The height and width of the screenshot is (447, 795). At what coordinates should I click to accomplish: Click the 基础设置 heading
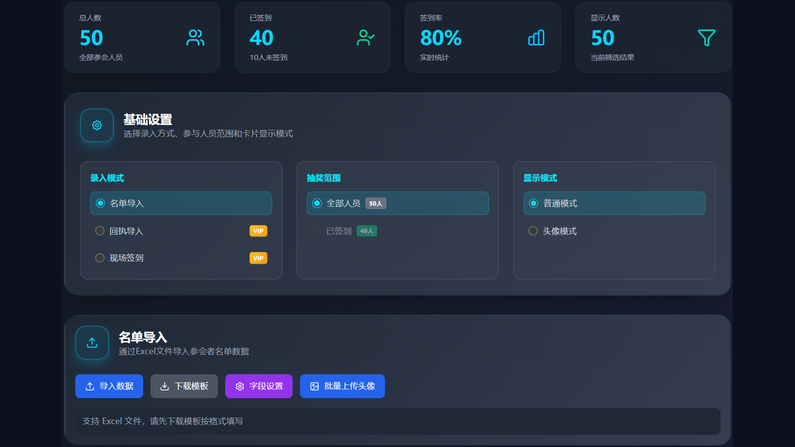(x=148, y=120)
